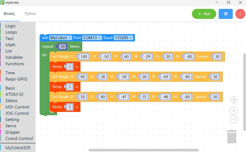Maximize the myblockly window
Screen dimensions: 246x152
pos(229,3)
